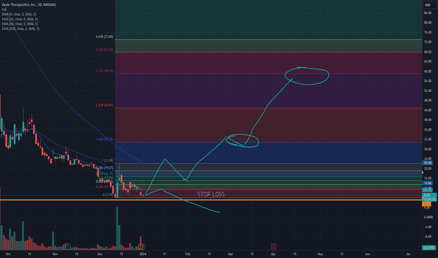Click the Jun label on time axis
The image size is (438, 258).
click(368, 254)
